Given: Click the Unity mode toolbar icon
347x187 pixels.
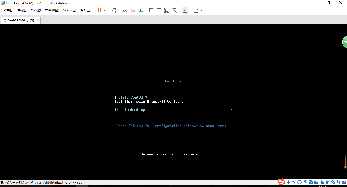Looking at the screenshot, I should pyautogui.click(x=174, y=10).
